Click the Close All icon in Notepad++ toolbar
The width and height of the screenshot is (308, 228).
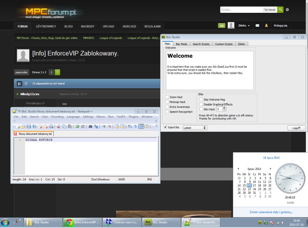(x=46, y=126)
